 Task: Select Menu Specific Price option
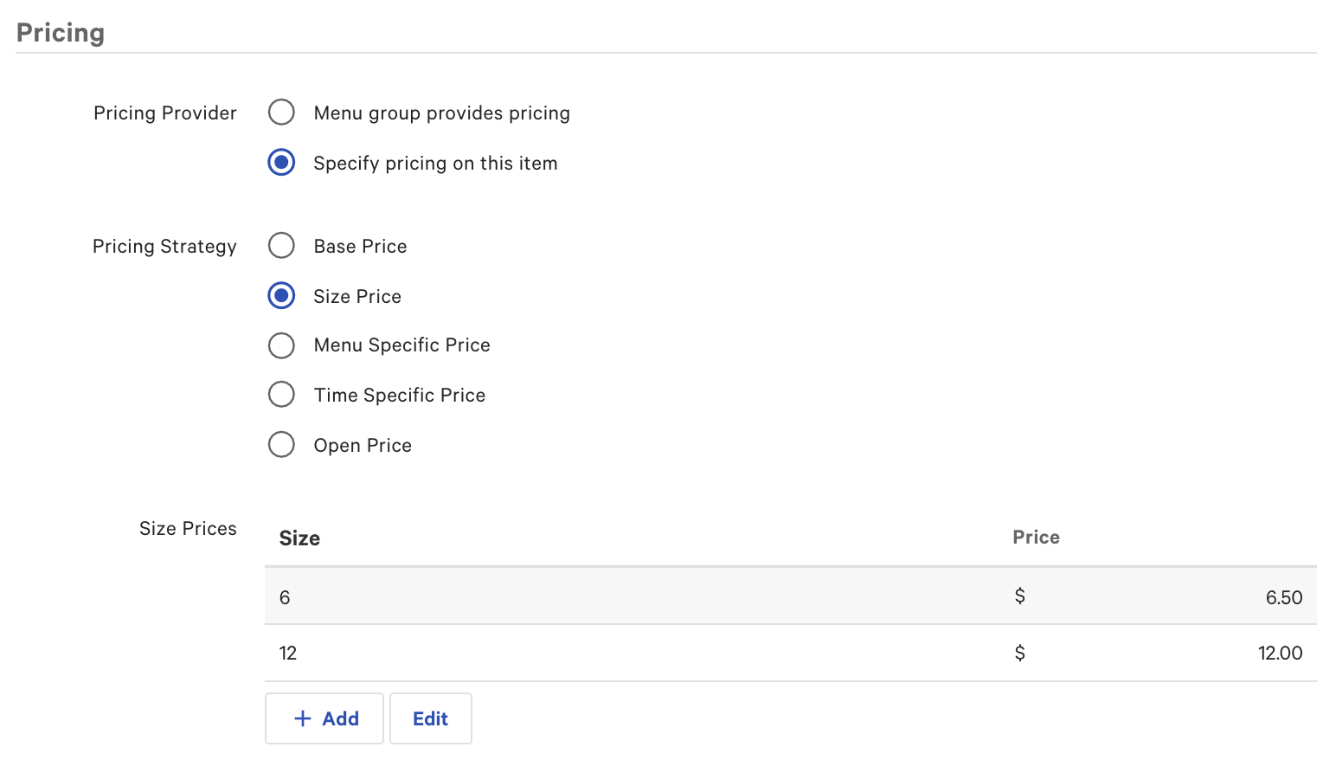(x=281, y=345)
